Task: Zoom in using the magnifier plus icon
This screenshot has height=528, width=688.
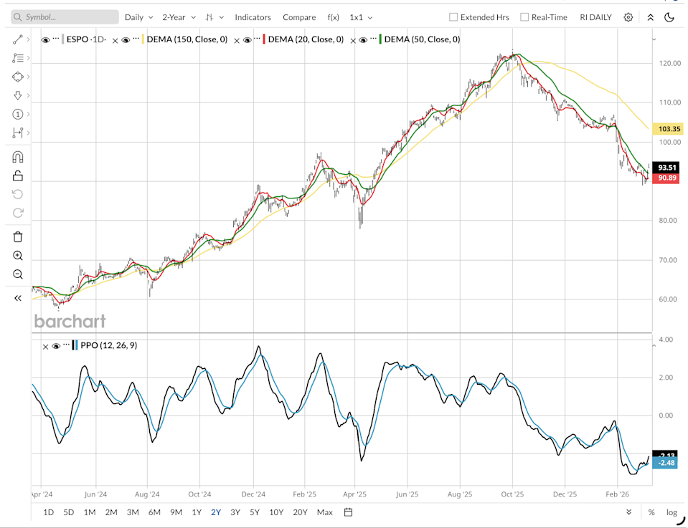Action: tap(18, 256)
